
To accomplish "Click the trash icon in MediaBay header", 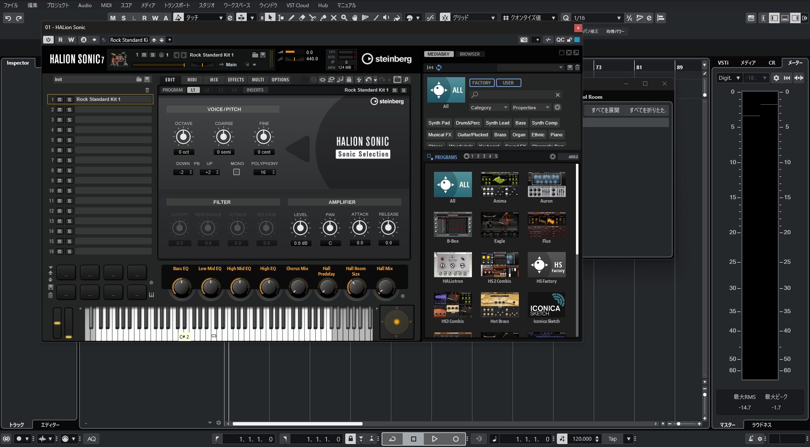I will pos(577,68).
